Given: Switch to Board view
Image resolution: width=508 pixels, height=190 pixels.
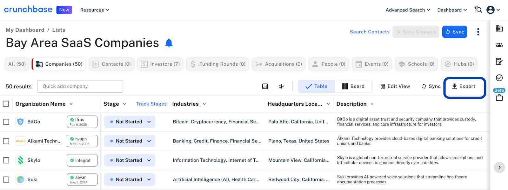Looking at the screenshot, I should pos(353,86).
